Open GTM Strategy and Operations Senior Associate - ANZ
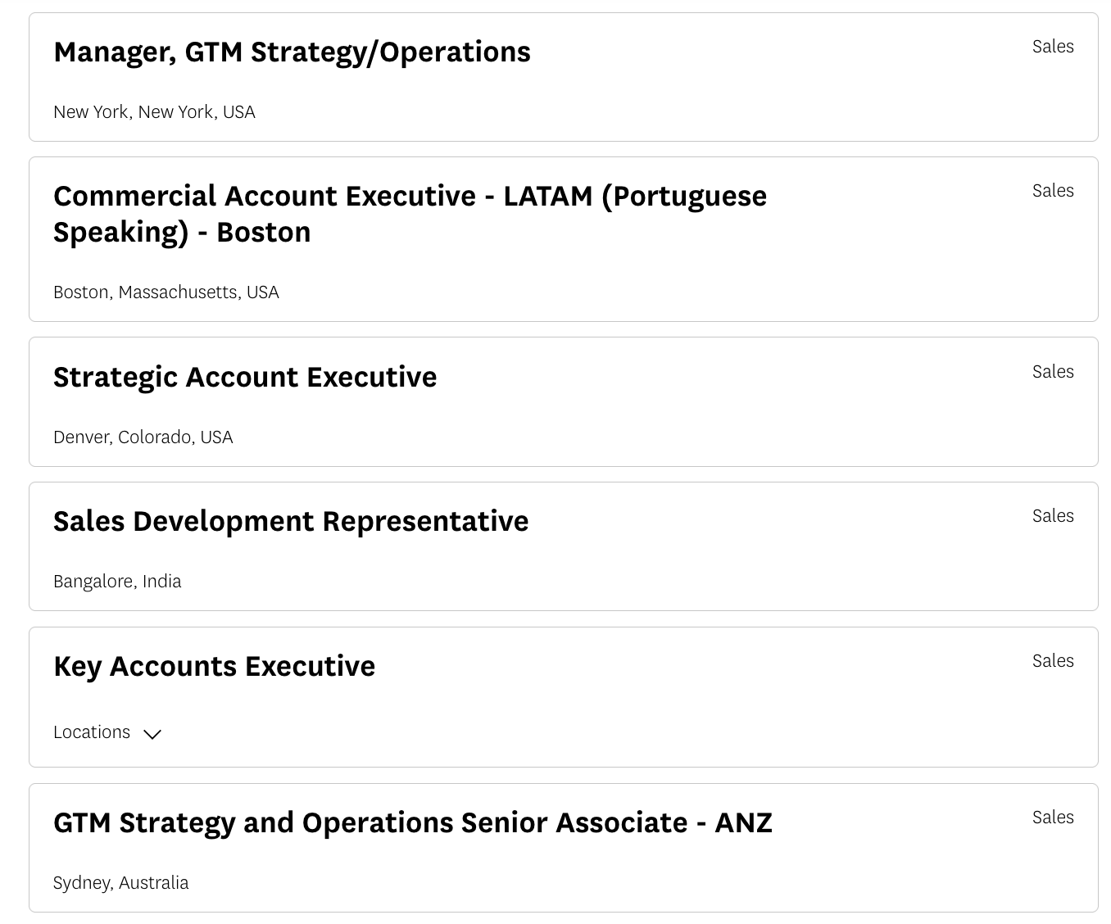1111x924 pixels. [413, 822]
